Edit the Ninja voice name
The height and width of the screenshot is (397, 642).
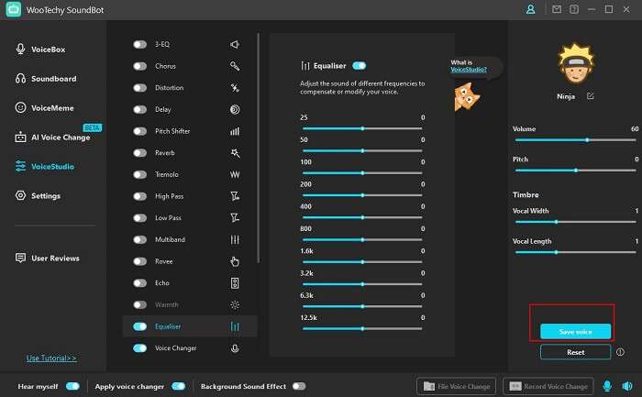coord(590,95)
